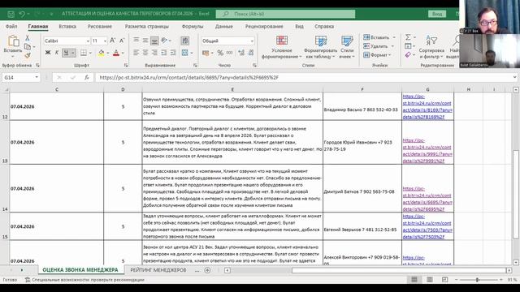Click the Cut scissors icon
Image resolution: width=520 pixels, height=292 pixels.
pos(28,38)
